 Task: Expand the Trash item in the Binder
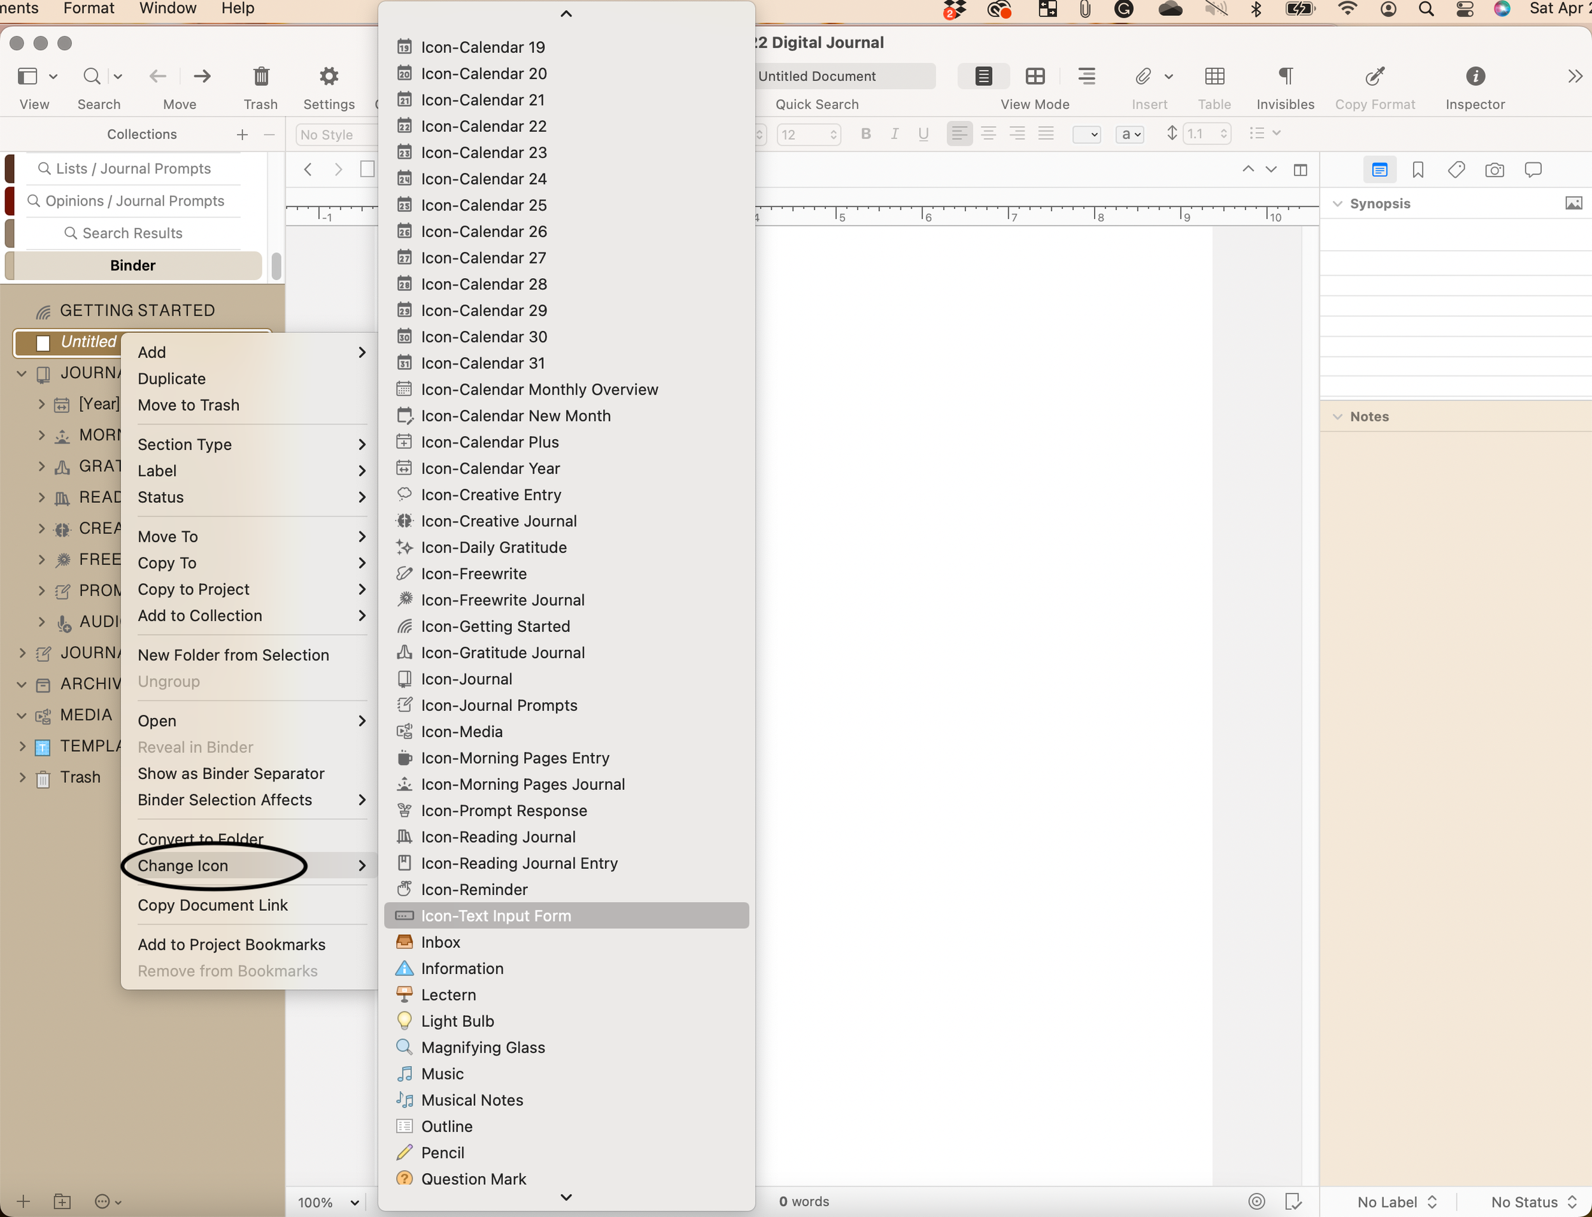click(x=22, y=777)
